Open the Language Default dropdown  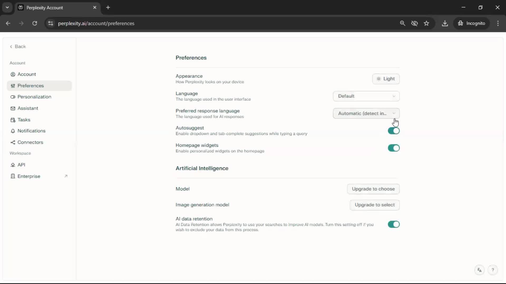pyautogui.click(x=366, y=96)
